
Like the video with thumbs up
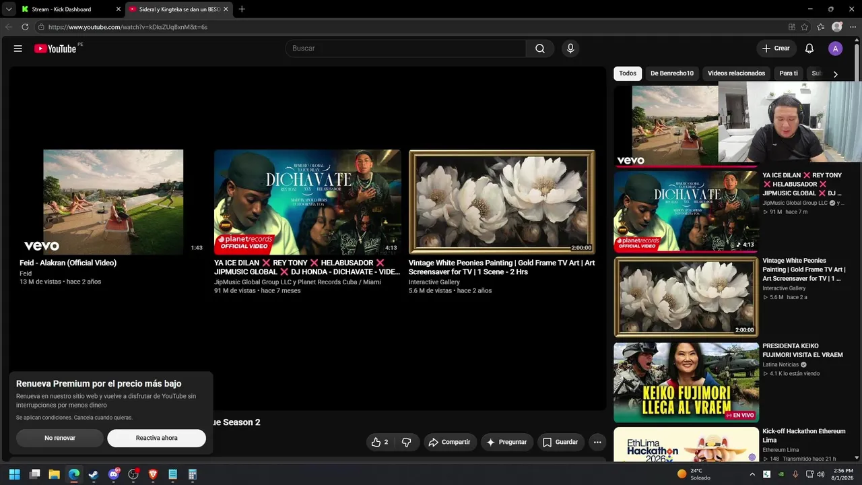coord(380,442)
